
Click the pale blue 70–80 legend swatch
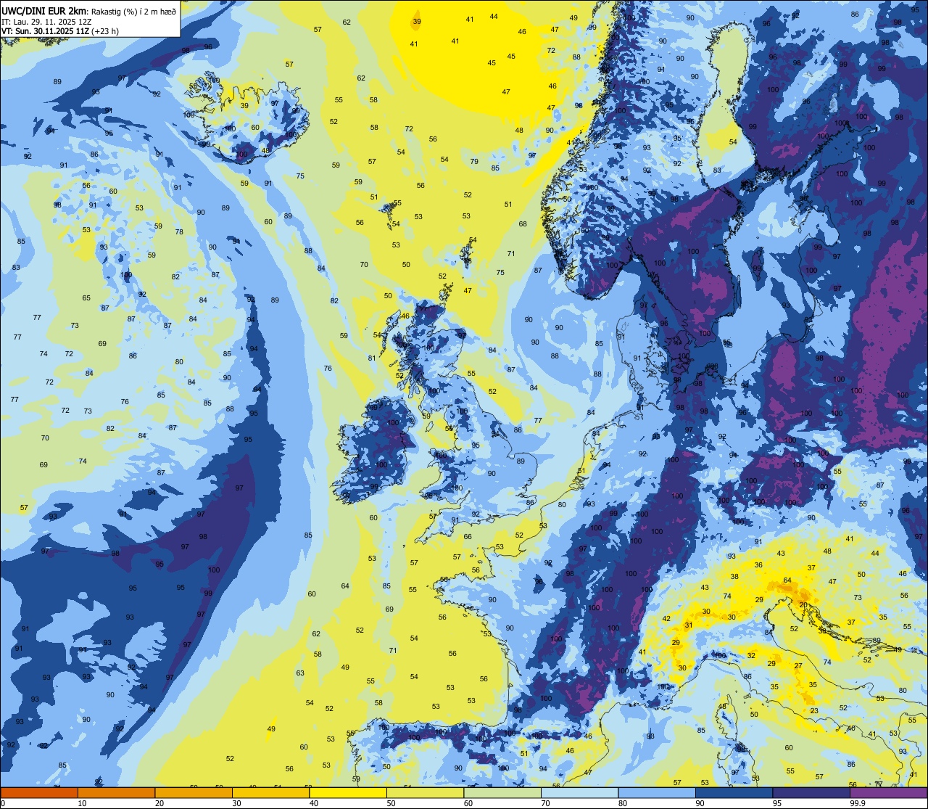coord(579,792)
